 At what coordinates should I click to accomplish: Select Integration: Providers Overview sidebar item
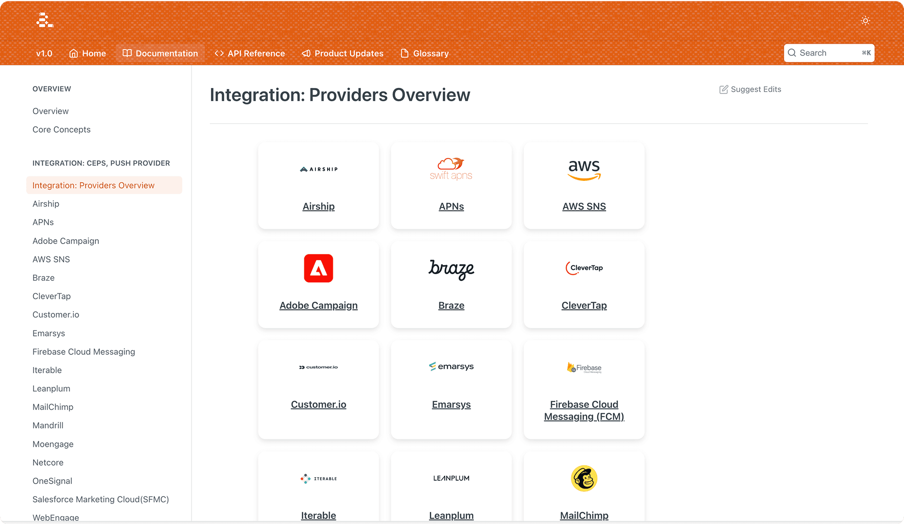coord(104,185)
